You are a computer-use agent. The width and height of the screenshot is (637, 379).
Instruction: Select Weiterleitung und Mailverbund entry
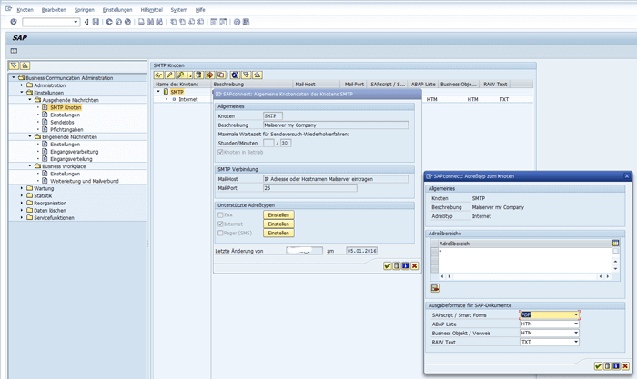tap(84, 181)
